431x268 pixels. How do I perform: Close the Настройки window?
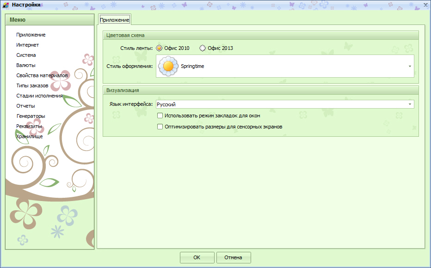(425, 5)
